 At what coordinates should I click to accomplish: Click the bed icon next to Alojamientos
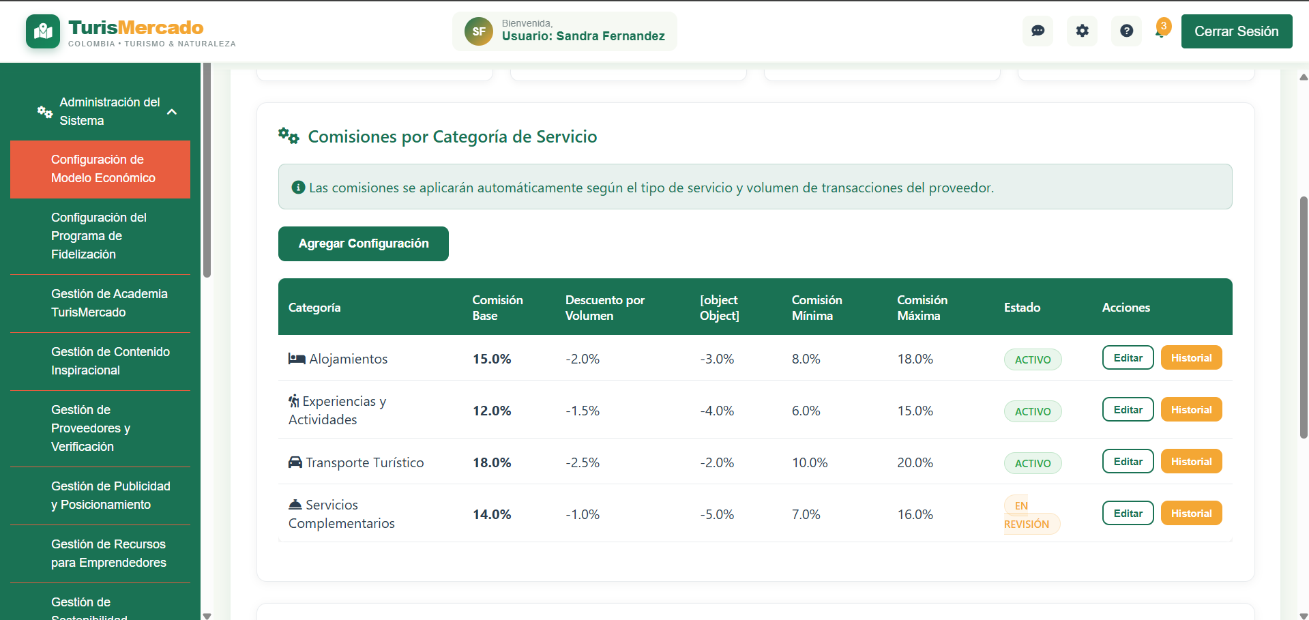[x=295, y=358]
